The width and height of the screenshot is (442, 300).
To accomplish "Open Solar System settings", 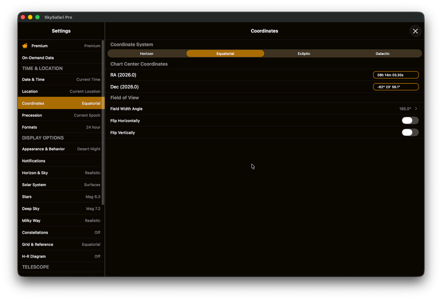I will click(61, 185).
